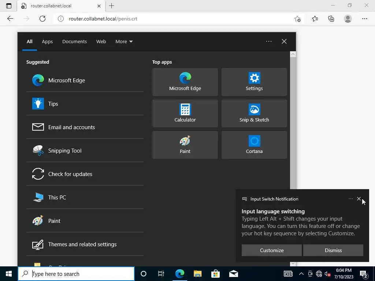This screenshot has width=375, height=281.
Task: Open Microsoft Edge from the taskbar
Action: (180, 274)
